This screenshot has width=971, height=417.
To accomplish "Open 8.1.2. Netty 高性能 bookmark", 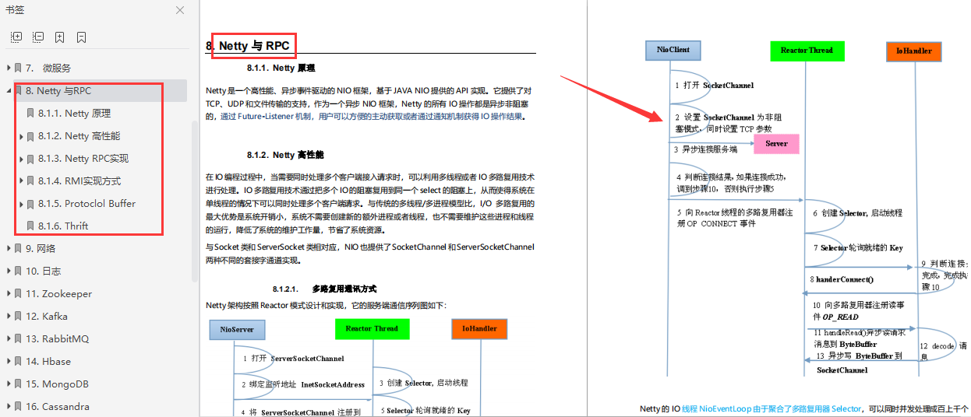I will pos(79,136).
